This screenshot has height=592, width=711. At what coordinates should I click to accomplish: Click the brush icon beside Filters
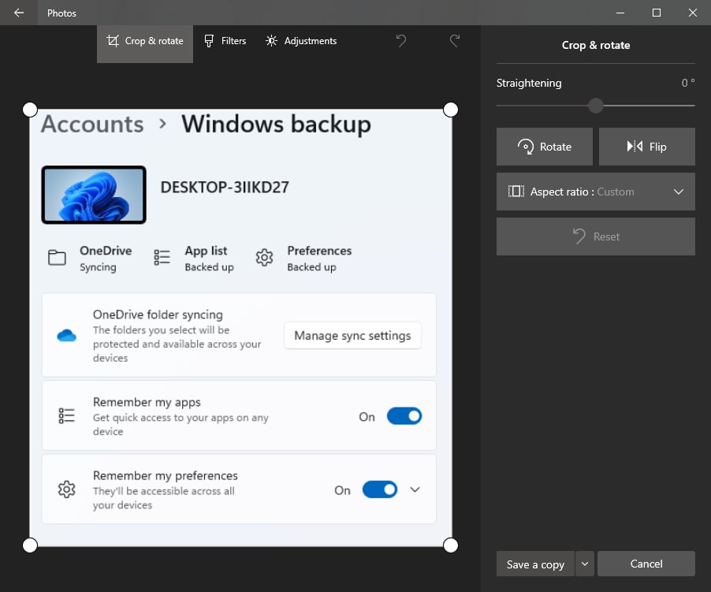[209, 41]
